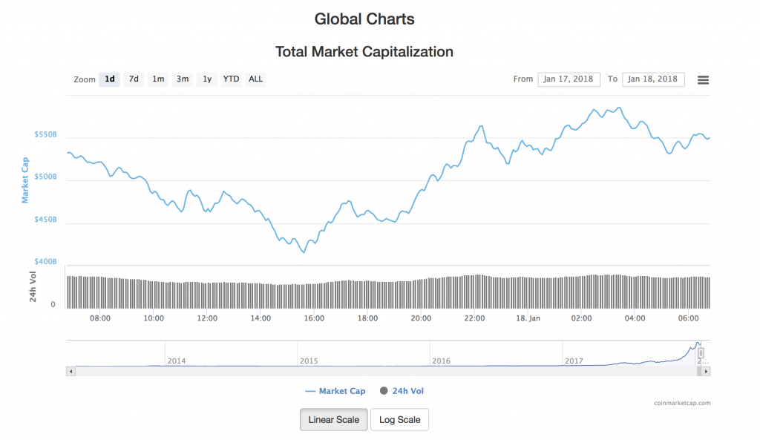This screenshot has height=440, width=760.
Task: Select the 3m zoom range
Action: click(182, 79)
